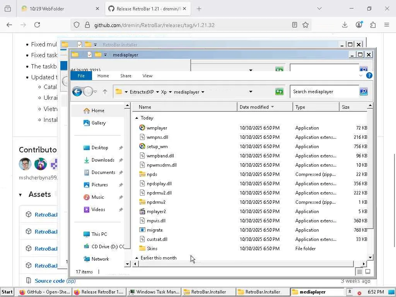
Task: Bookmark this page star icon
Action: (x=306, y=25)
